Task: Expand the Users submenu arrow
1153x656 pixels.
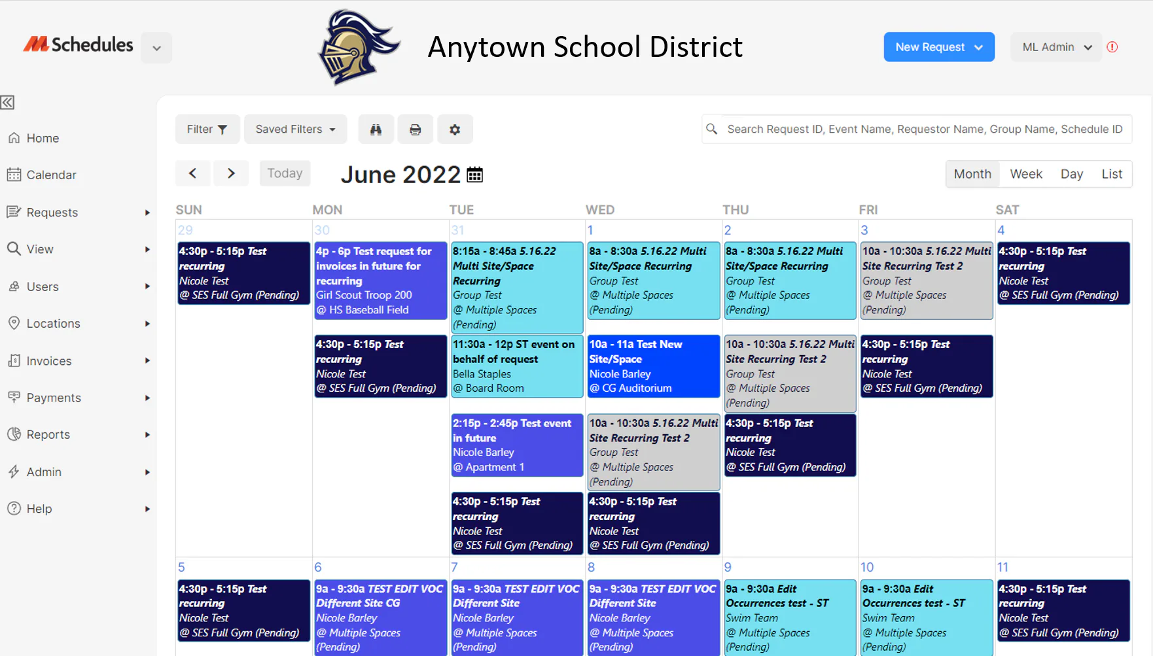Action: (x=147, y=286)
